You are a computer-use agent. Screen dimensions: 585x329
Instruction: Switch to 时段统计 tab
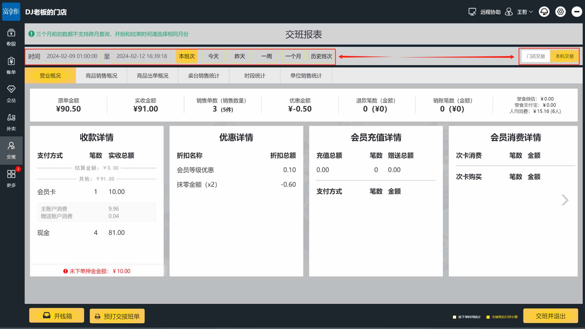(x=255, y=76)
